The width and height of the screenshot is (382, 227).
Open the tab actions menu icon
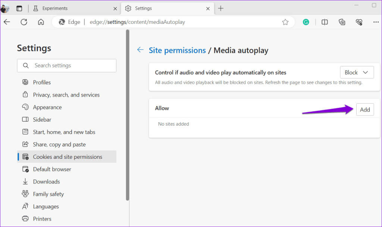19,9
